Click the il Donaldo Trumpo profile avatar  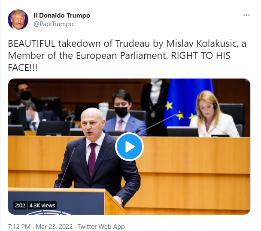click(x=18, y=20)
